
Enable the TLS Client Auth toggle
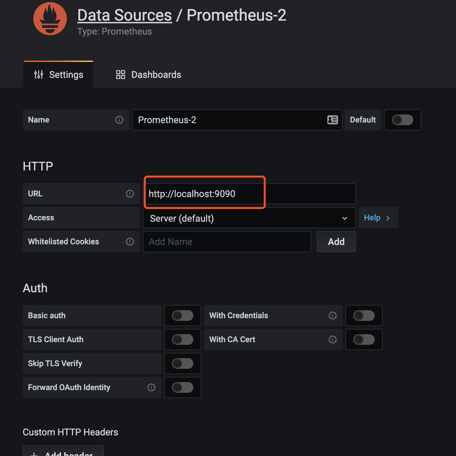183,340
